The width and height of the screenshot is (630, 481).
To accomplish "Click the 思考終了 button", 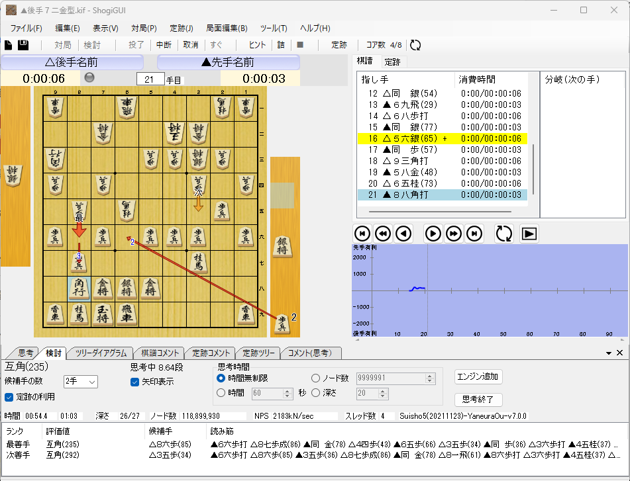I will point(478,400).
